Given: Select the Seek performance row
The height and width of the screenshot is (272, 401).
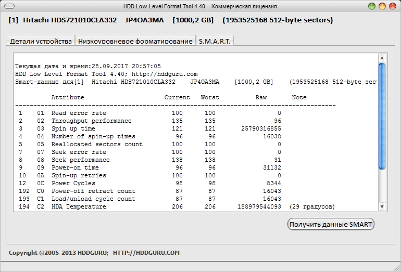Looking at the screenshot, I should tap(149, 160).
